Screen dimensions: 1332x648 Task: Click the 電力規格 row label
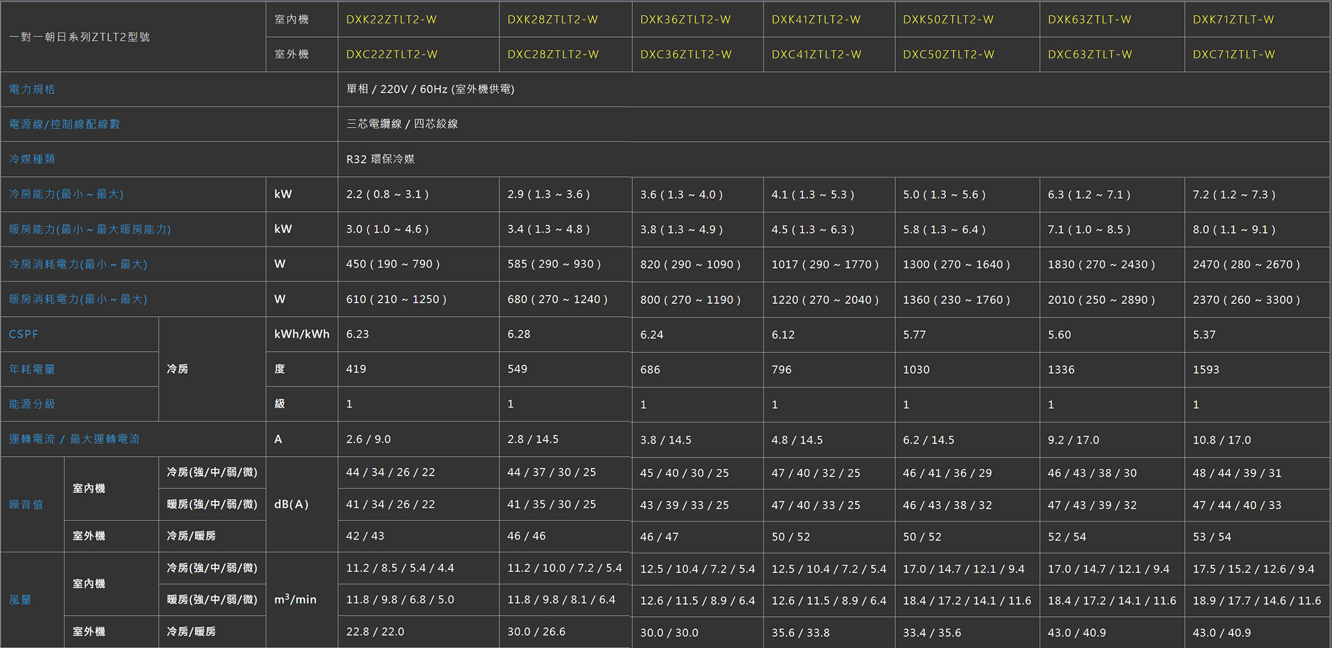[32, 89]
